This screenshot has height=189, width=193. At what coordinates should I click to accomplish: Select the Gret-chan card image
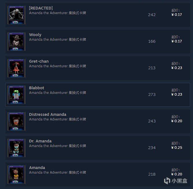[16, 68]
